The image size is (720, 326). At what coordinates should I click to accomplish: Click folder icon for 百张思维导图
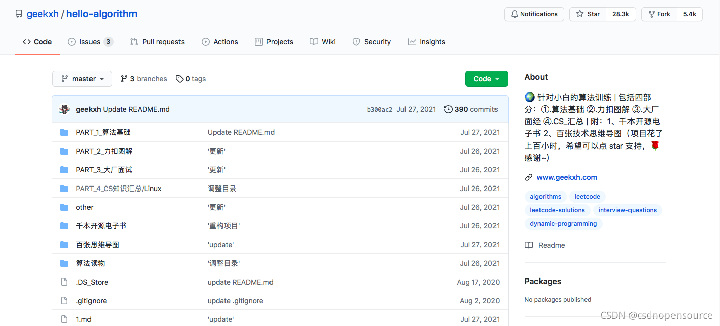tap(64, 245)
